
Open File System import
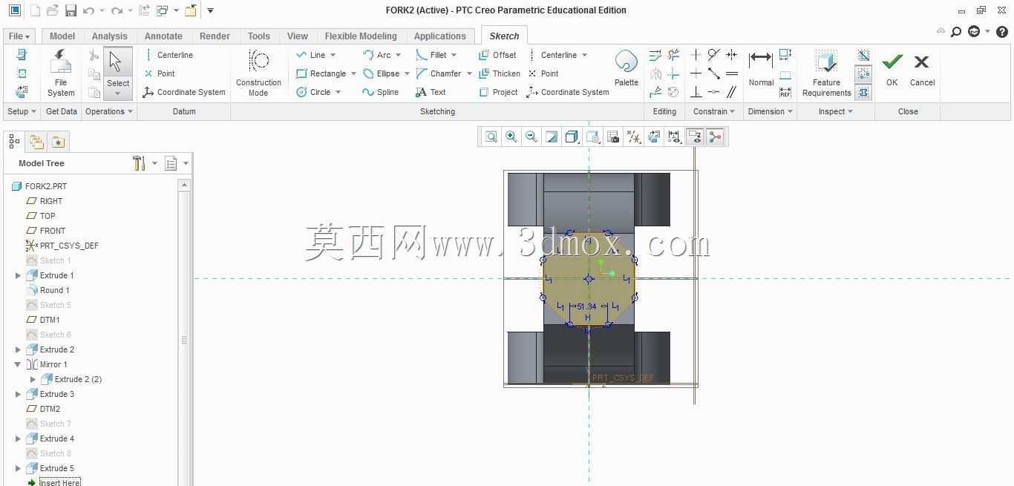(61, 73)
